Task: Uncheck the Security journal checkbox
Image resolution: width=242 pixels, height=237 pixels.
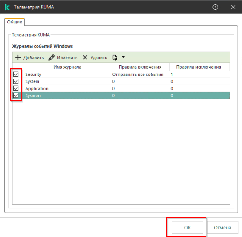Action: tap(16, 75)
